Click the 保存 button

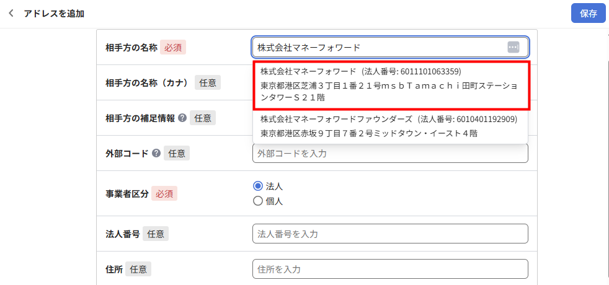coord(588,13)
